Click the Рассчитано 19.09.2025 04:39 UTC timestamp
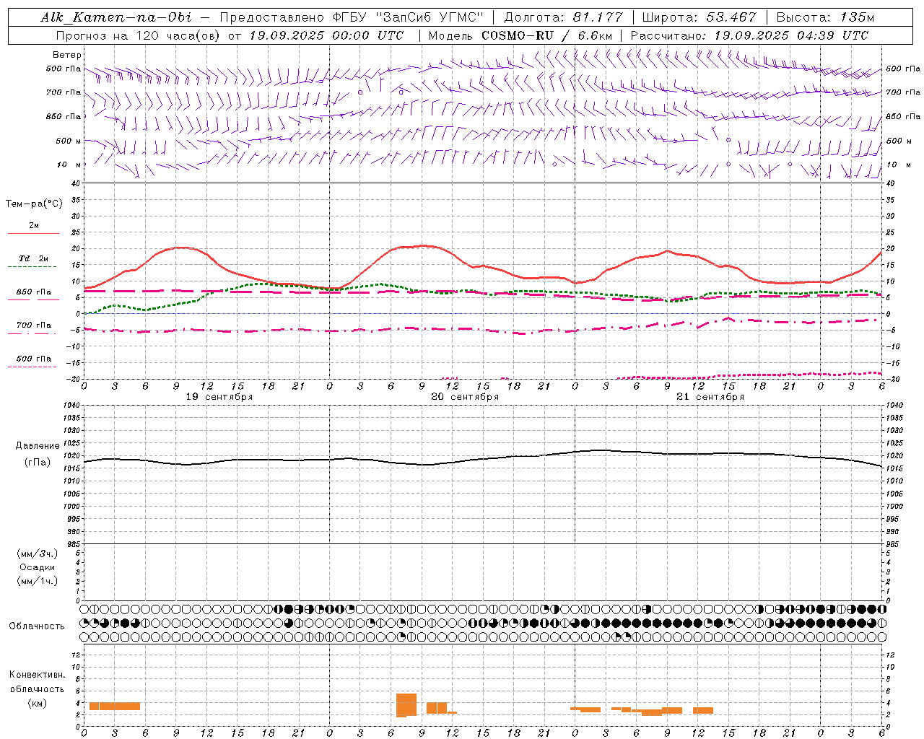The height and width of the screenshot is (739, 924). pos(749,35)
